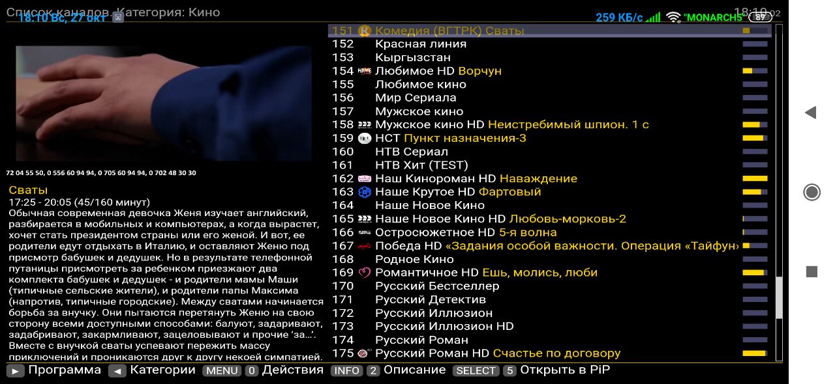Click the НСТ channel logo icon
The image size is (835, 384).
tap(365, 138)
